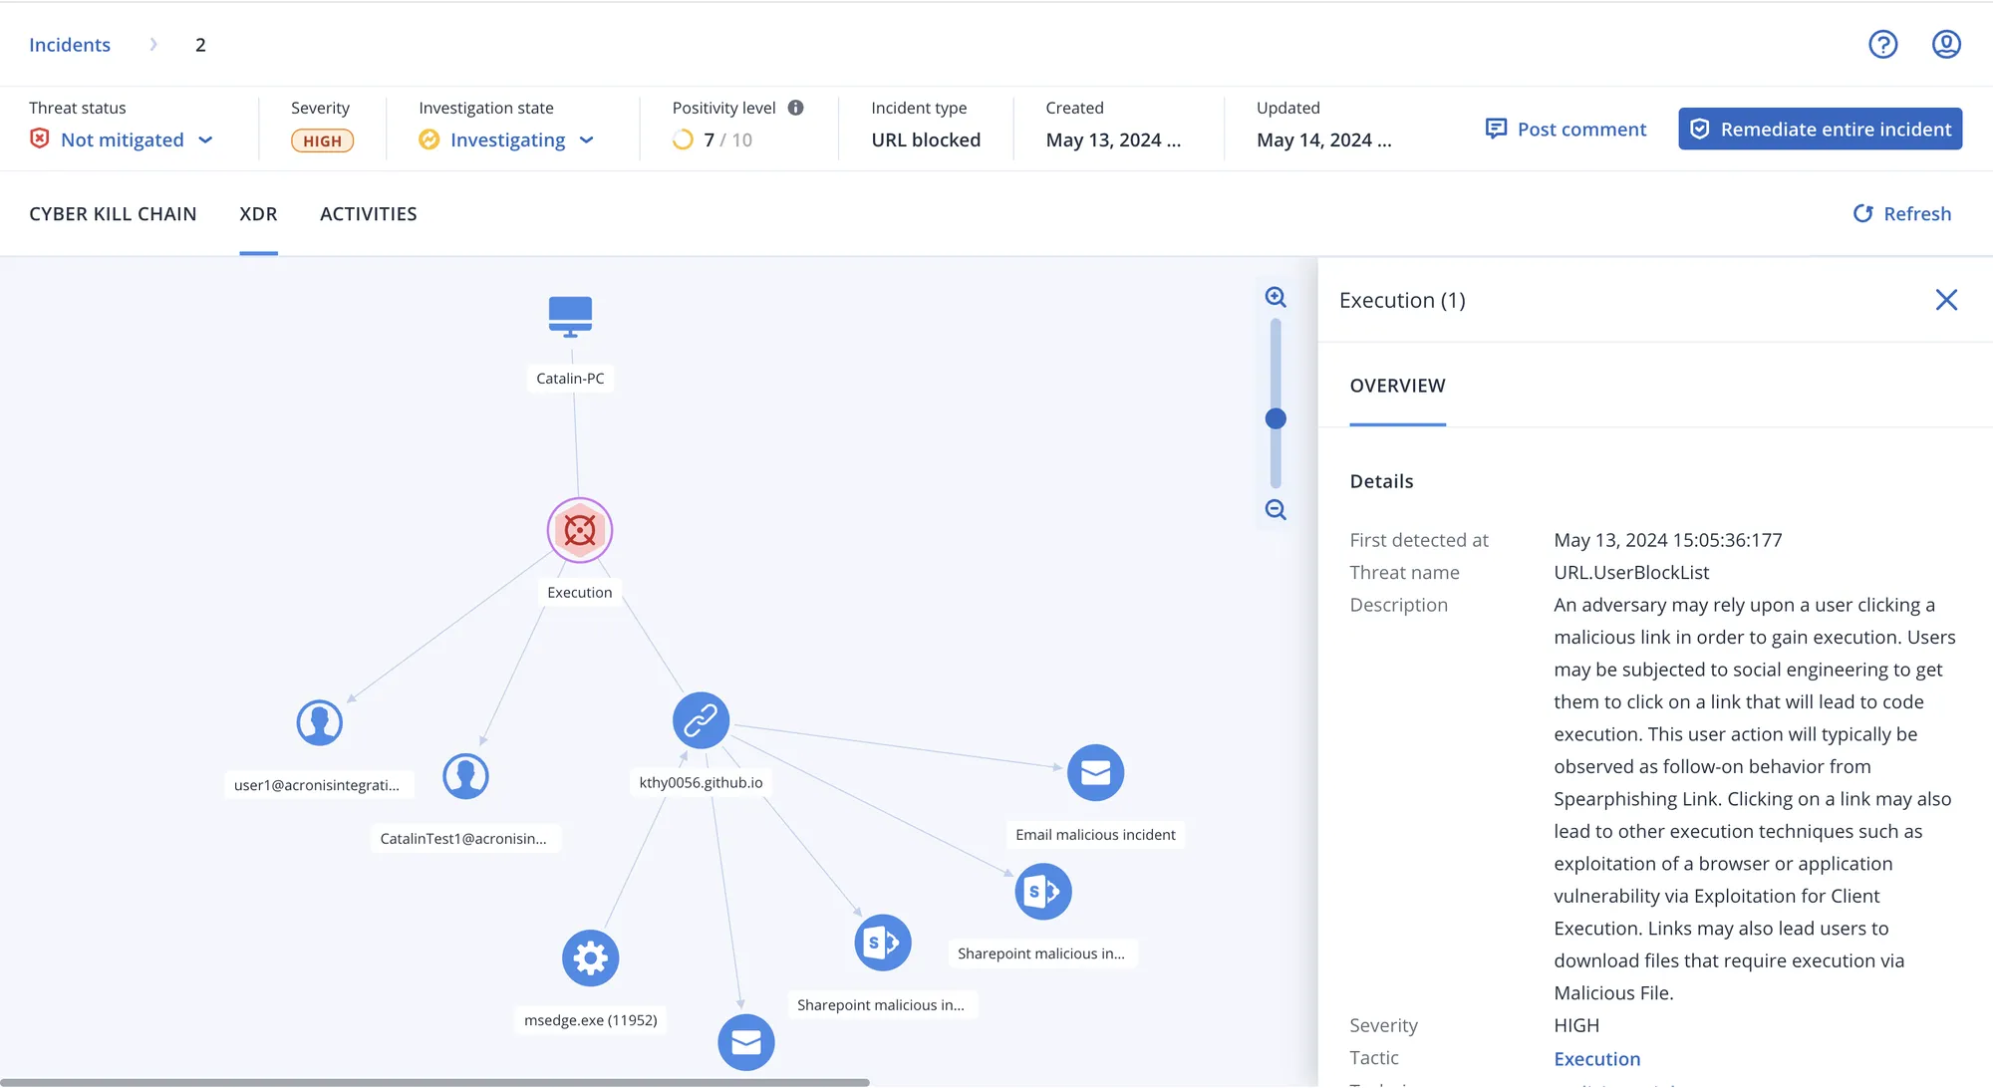Open the ACTIVITIES tab
This screenshot has height=1088, width=1993.
coord(368,213)
